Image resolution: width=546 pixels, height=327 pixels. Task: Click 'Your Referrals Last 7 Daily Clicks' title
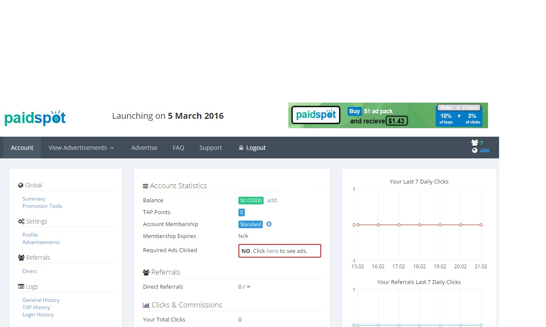[419, 282]
